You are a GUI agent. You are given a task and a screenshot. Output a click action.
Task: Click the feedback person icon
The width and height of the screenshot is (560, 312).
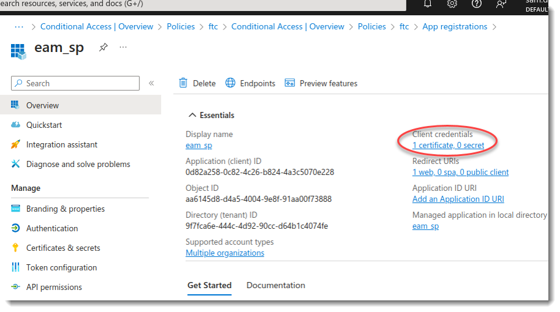501,4
